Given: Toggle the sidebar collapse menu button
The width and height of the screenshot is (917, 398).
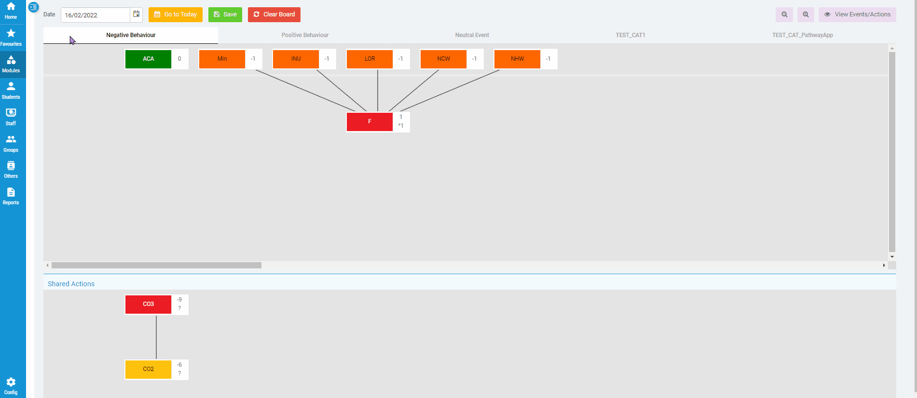Looking at the screenshot, I should (x=33, y=7).
